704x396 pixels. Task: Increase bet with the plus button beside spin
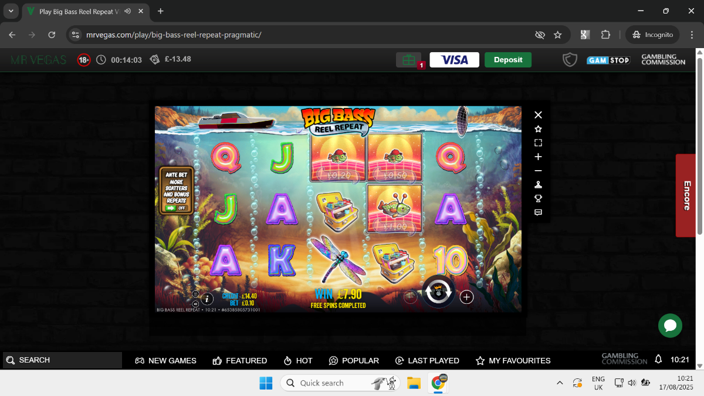[466, 297]
